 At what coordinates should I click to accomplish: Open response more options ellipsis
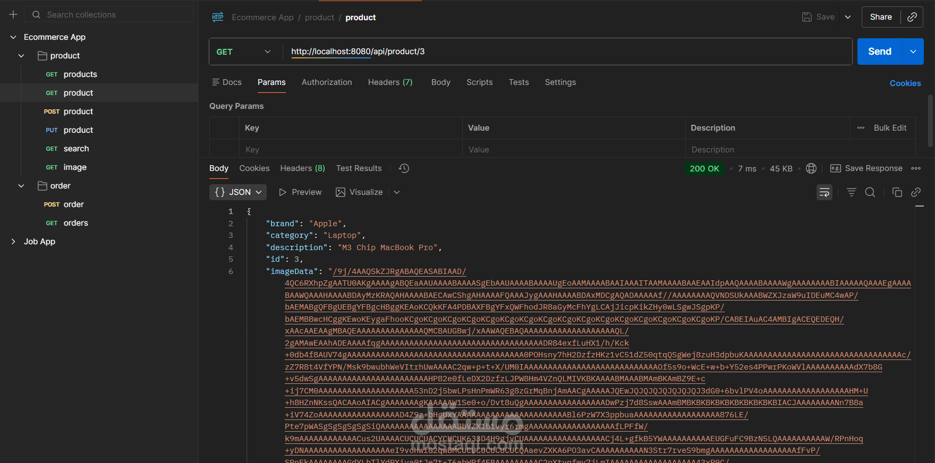point(916,168)
